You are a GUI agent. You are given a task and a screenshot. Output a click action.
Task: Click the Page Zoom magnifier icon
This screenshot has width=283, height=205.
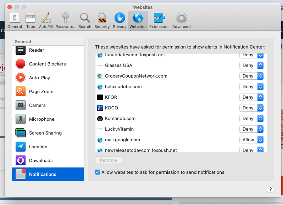[21, 91]
